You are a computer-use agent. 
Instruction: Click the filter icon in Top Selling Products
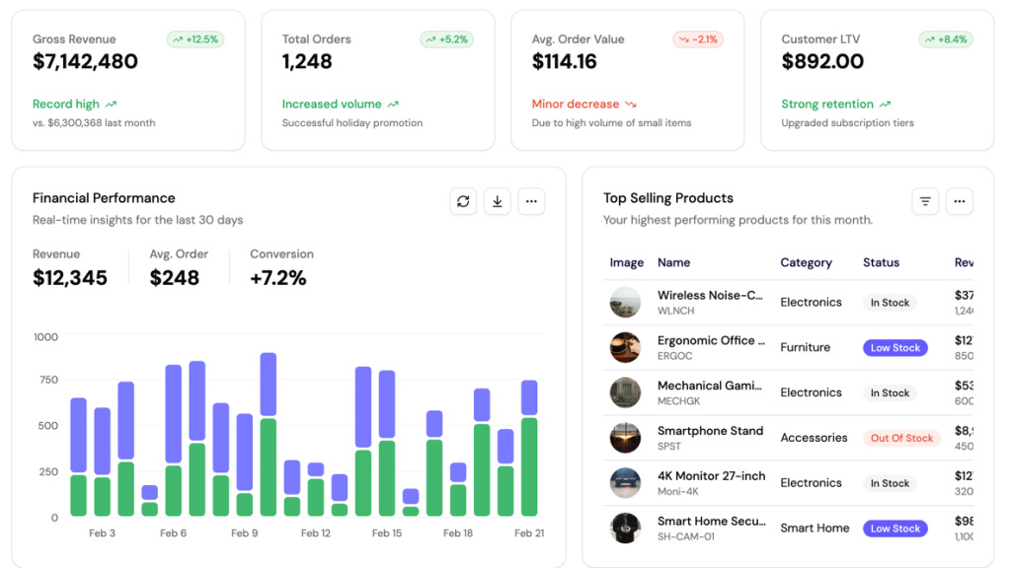pyautogui.click(x=925, y=201)
